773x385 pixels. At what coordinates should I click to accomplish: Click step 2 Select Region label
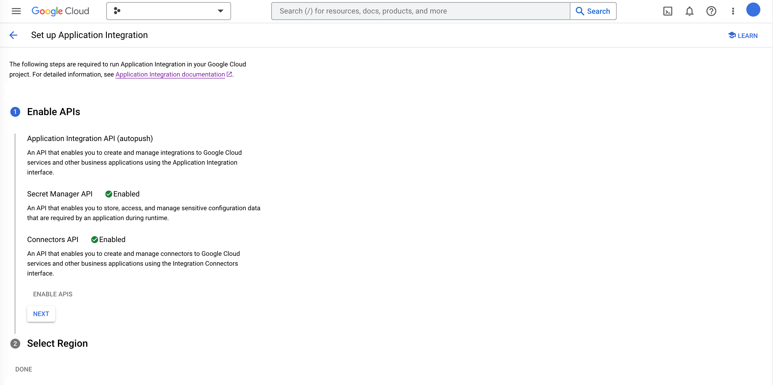[x=58, y=344]
